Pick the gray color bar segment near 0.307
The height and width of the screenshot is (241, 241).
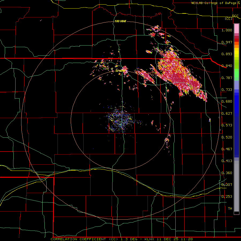(x=236, y=186)
